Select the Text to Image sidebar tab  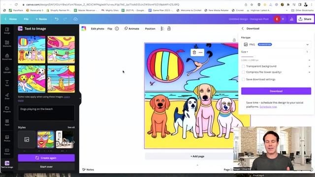[x=7, y=164]
